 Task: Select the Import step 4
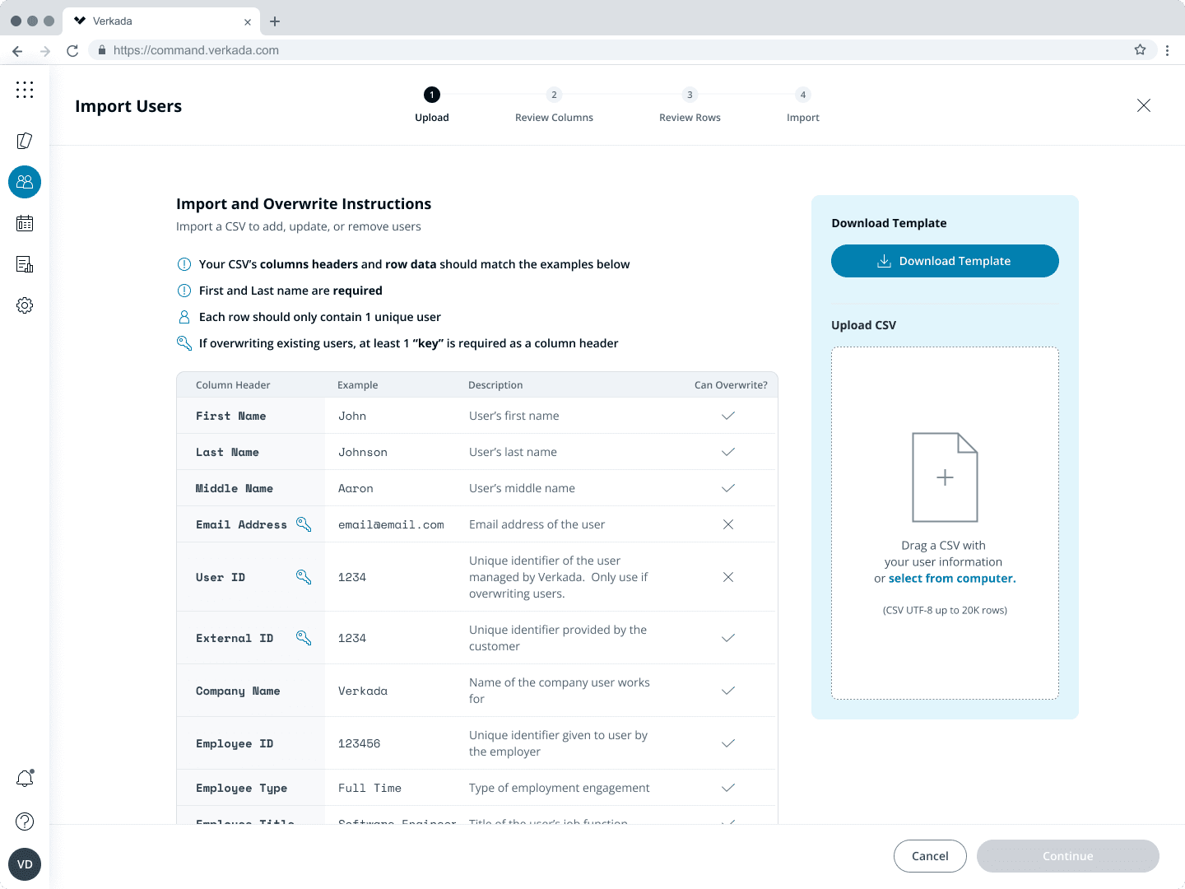tap(803, 105)
